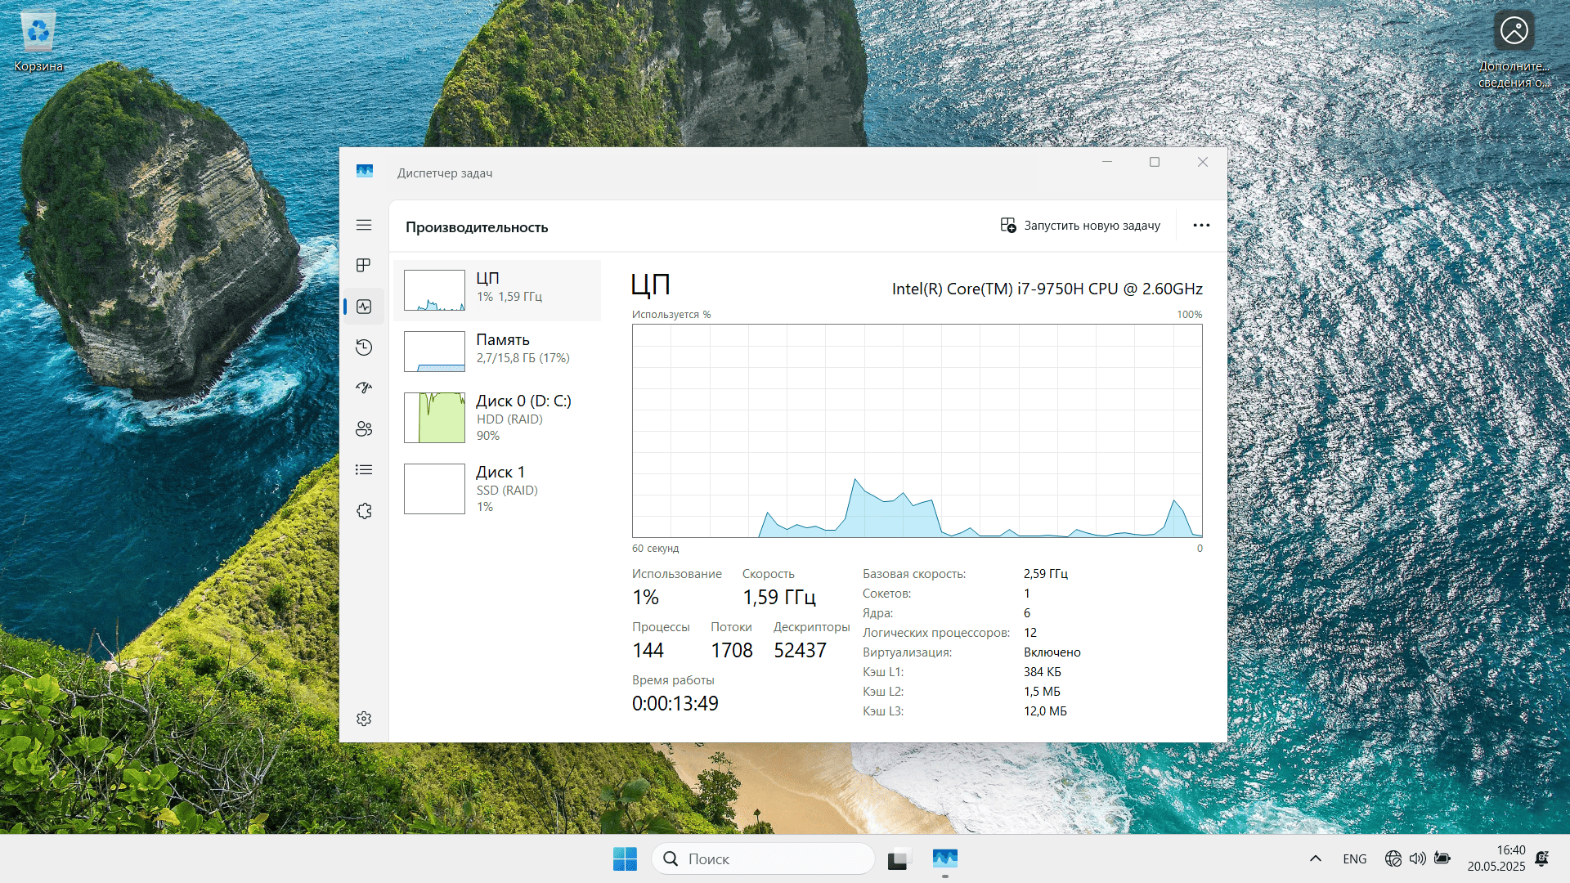Open the Services page puzzle icon
The height and width of the screenshot is (883, 1570).
pyautogui.click(x=364, y=511)
